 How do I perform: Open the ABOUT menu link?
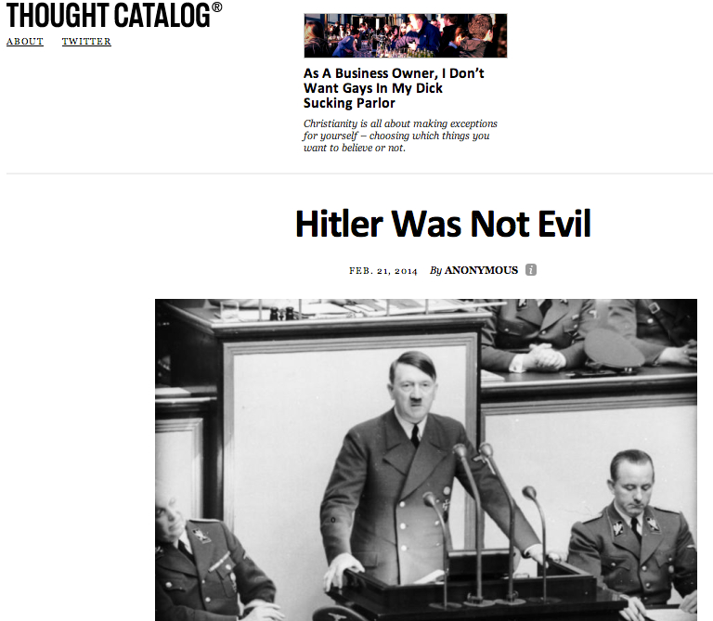[x=25, y=42]
